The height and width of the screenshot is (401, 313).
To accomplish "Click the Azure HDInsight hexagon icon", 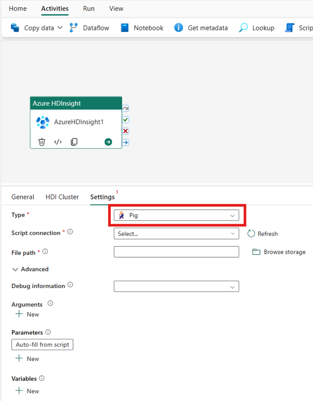I will (x=43, y=122).
